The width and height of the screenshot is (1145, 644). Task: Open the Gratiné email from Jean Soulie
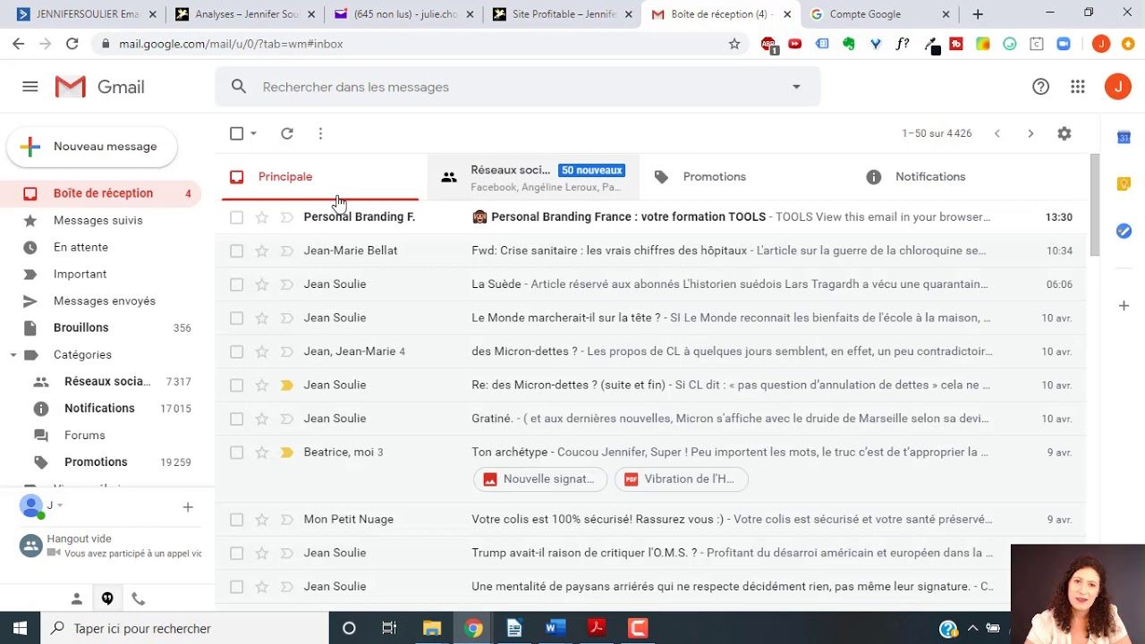pyautogui.click(x=650, y=419)
